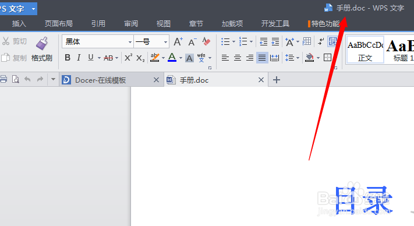Image resolution: width=414 pixels, height=226 pixels.
Task: Click the redo arrow
Action: (x=40, y=79)
